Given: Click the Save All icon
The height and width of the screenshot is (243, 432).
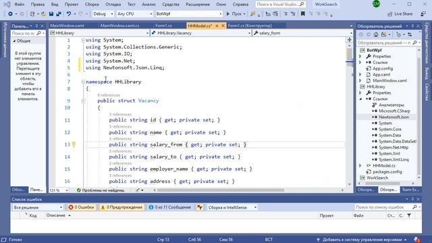Looking at the screenshot, I should click(x=59, y=13).
